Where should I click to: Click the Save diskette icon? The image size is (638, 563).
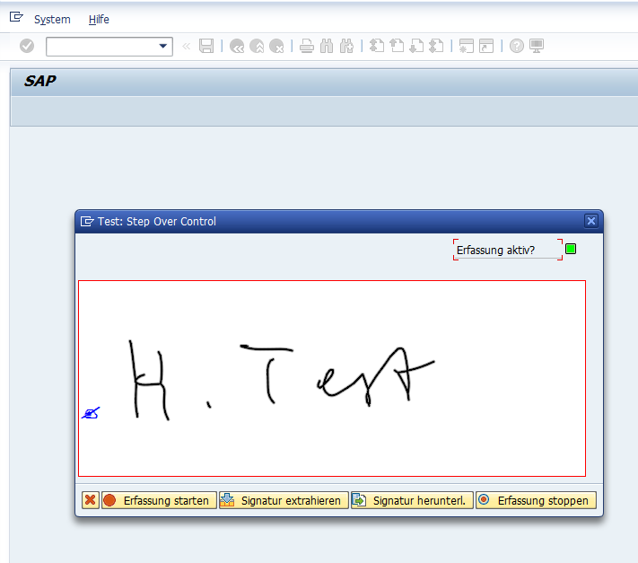(x=206, y=46)
